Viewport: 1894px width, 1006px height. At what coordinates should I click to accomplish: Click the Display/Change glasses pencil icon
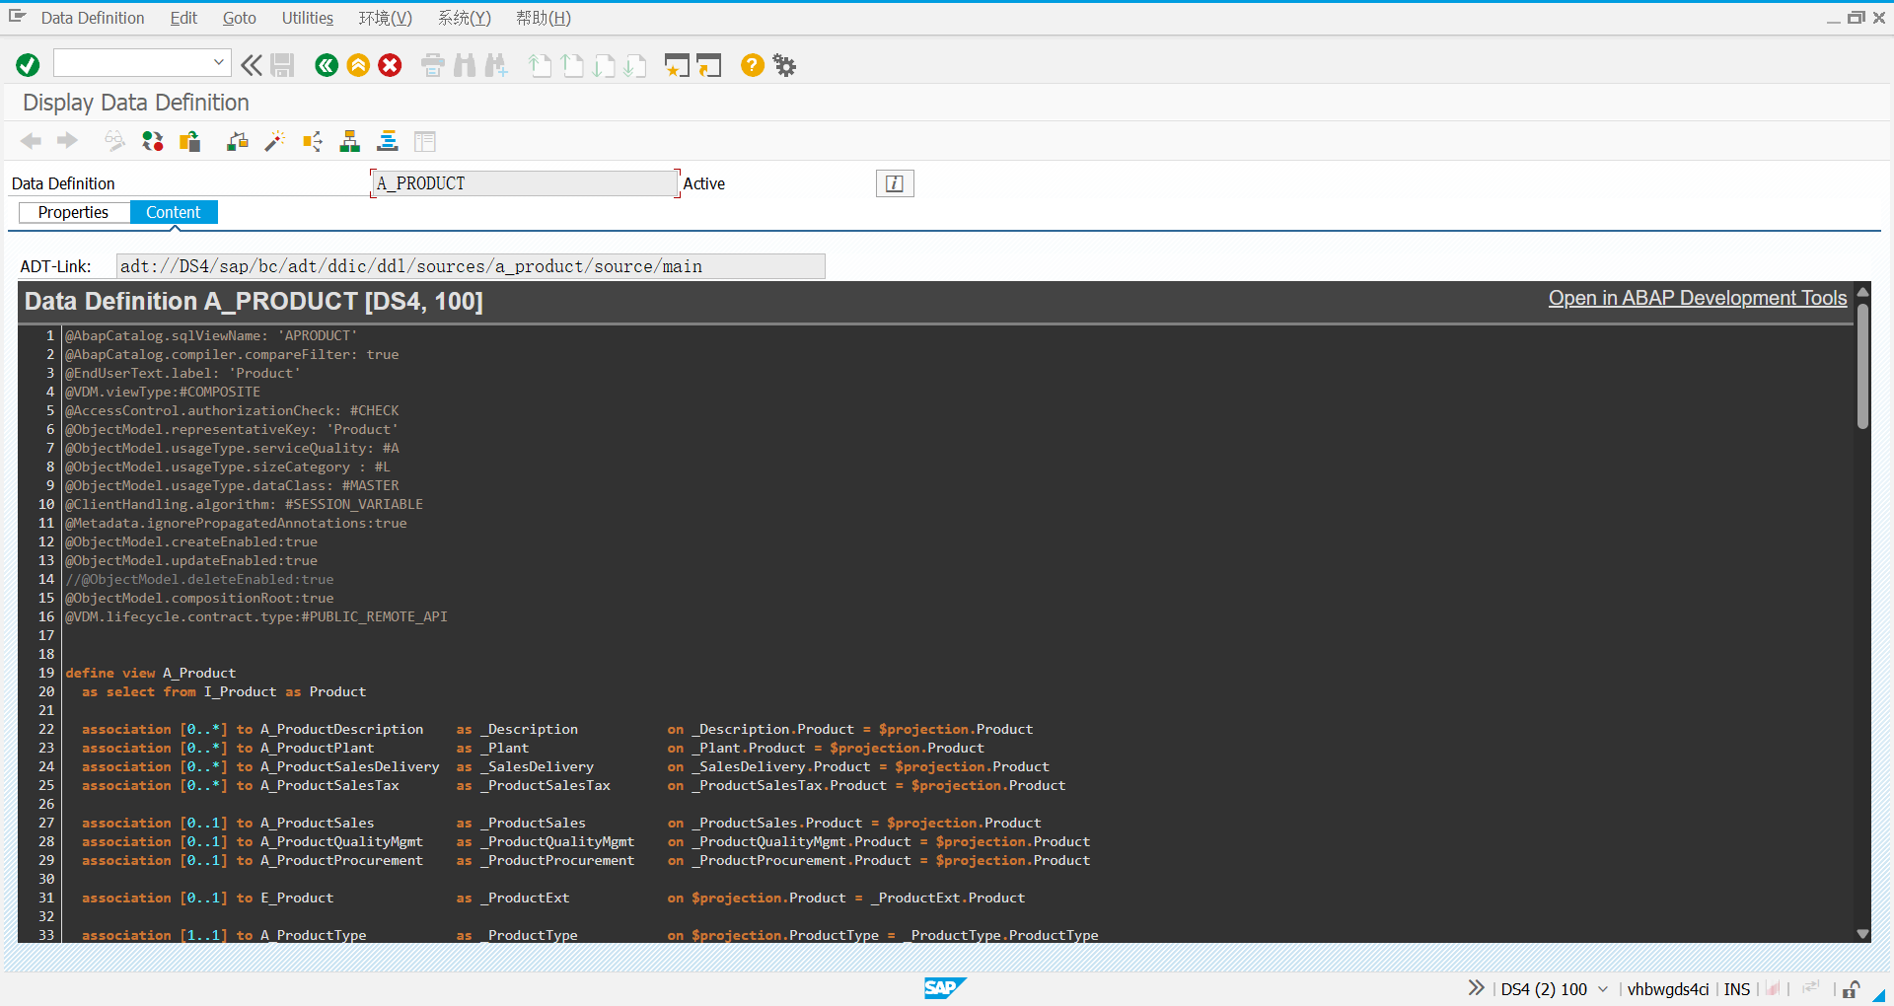[115, 141]
